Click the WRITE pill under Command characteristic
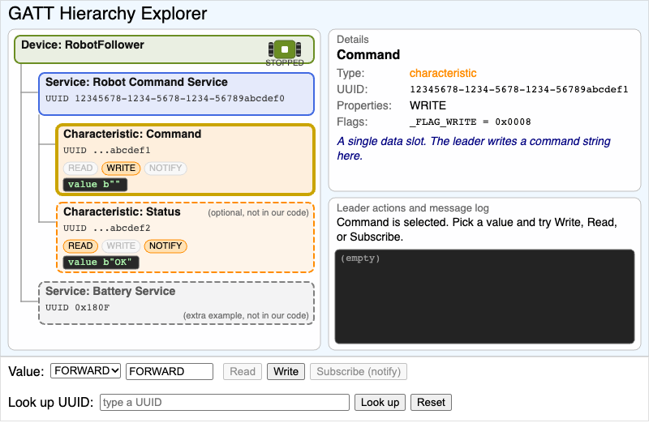This screenshot has width=649, height=423. [121, 169]
